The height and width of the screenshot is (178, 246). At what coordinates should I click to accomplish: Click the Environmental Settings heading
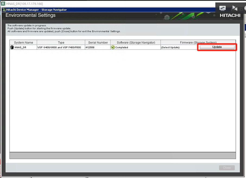tap(30, 15)
